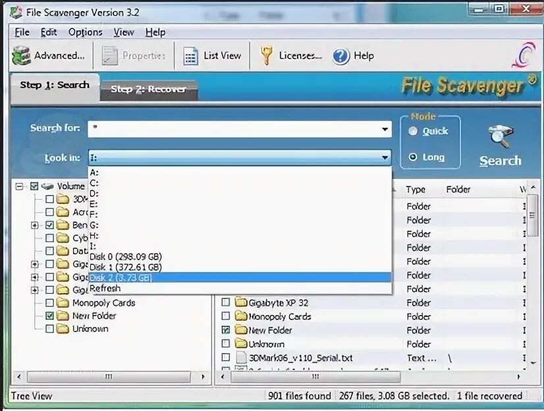Choose Disk 0 (298.09 GB) option
This screenshot has height=411, width=544.
pyautogui.click(x=240, y=257)
